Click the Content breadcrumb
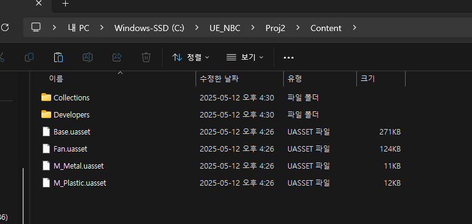 pos(326,28)
